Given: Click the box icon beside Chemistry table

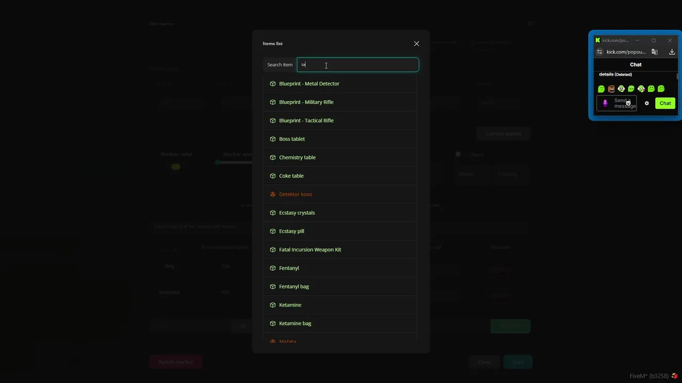Looking at the screenshot, I should (x=273, y=157).
